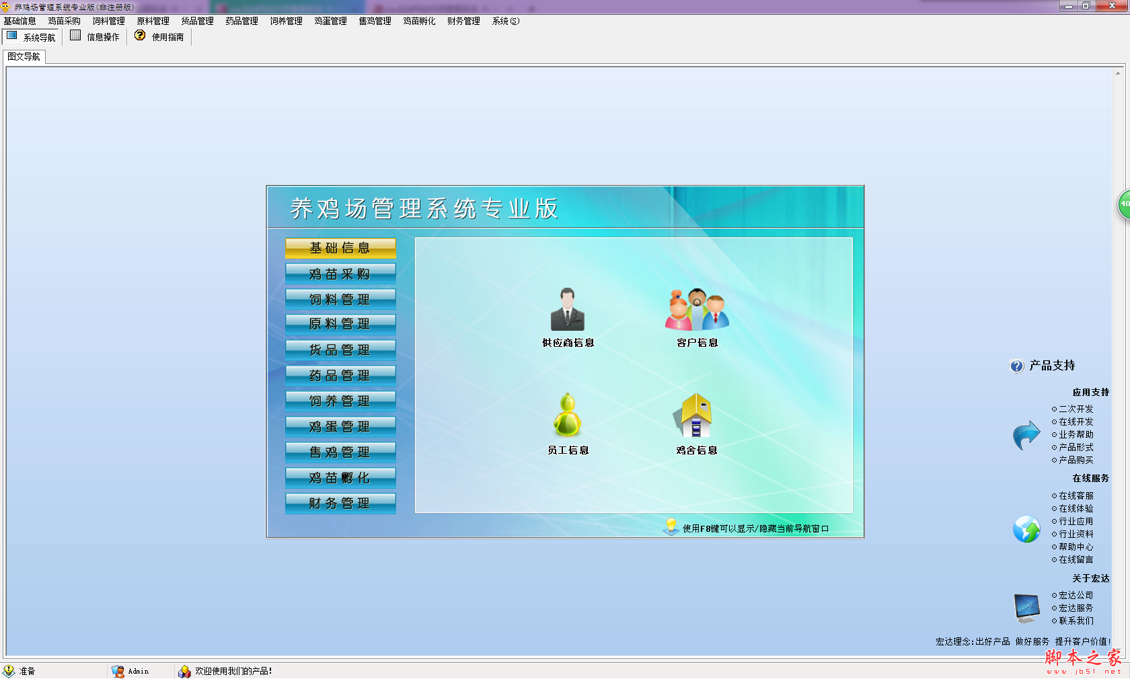Select the 鸡苗采购 navigation button

tap(340, 274)
